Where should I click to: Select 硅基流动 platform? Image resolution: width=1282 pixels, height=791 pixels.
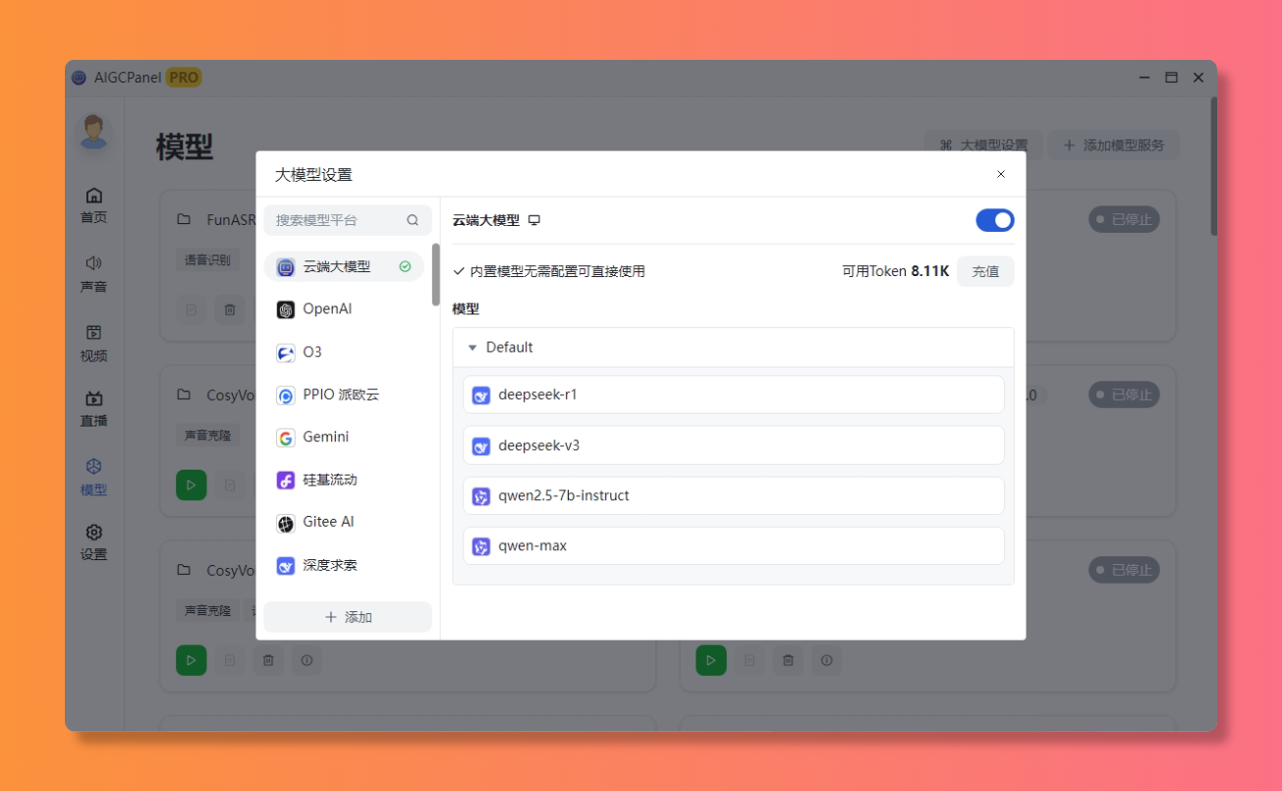tap(329, 480)
